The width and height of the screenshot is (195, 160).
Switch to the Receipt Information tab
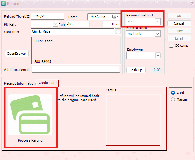tap(20, 83)
